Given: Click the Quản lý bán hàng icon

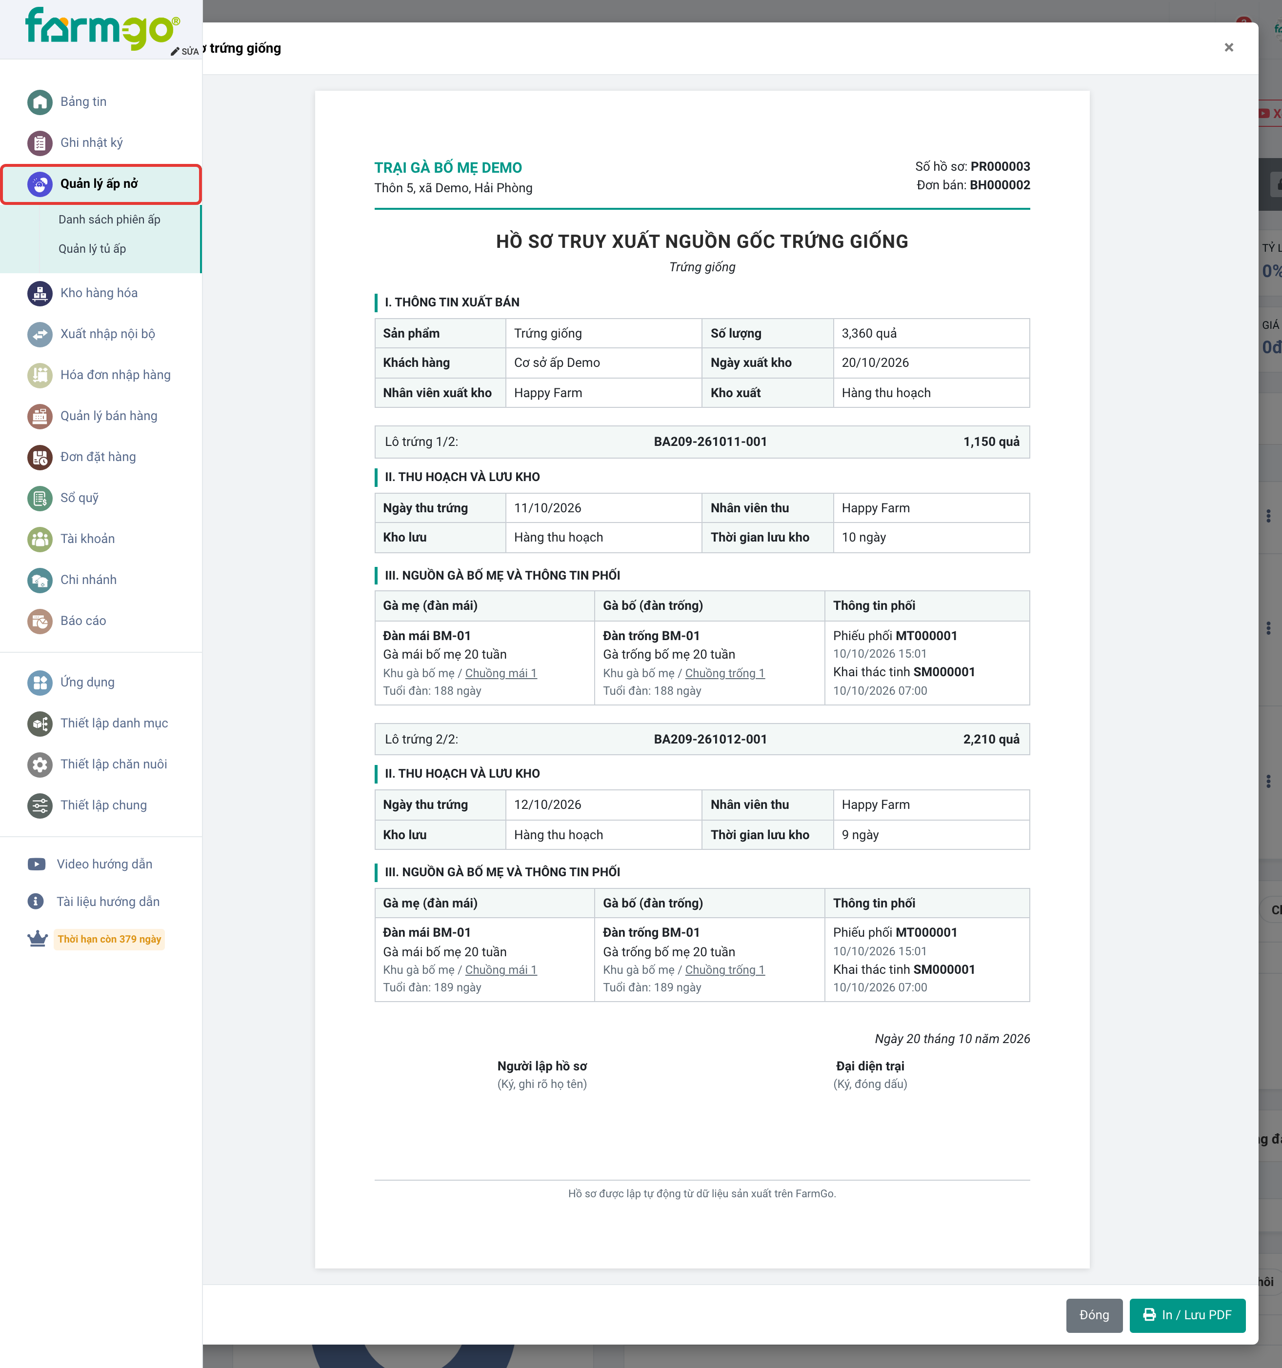Looking at the screenshot, I should coord(40,416).
